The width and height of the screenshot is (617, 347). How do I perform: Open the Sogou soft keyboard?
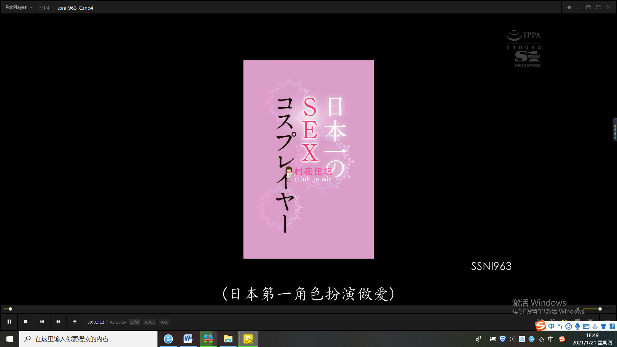(x=586, y=326)
